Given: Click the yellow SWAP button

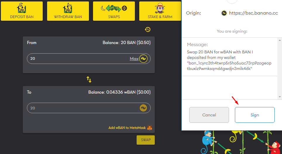Looking at the screenshot, I should (146, 140).
